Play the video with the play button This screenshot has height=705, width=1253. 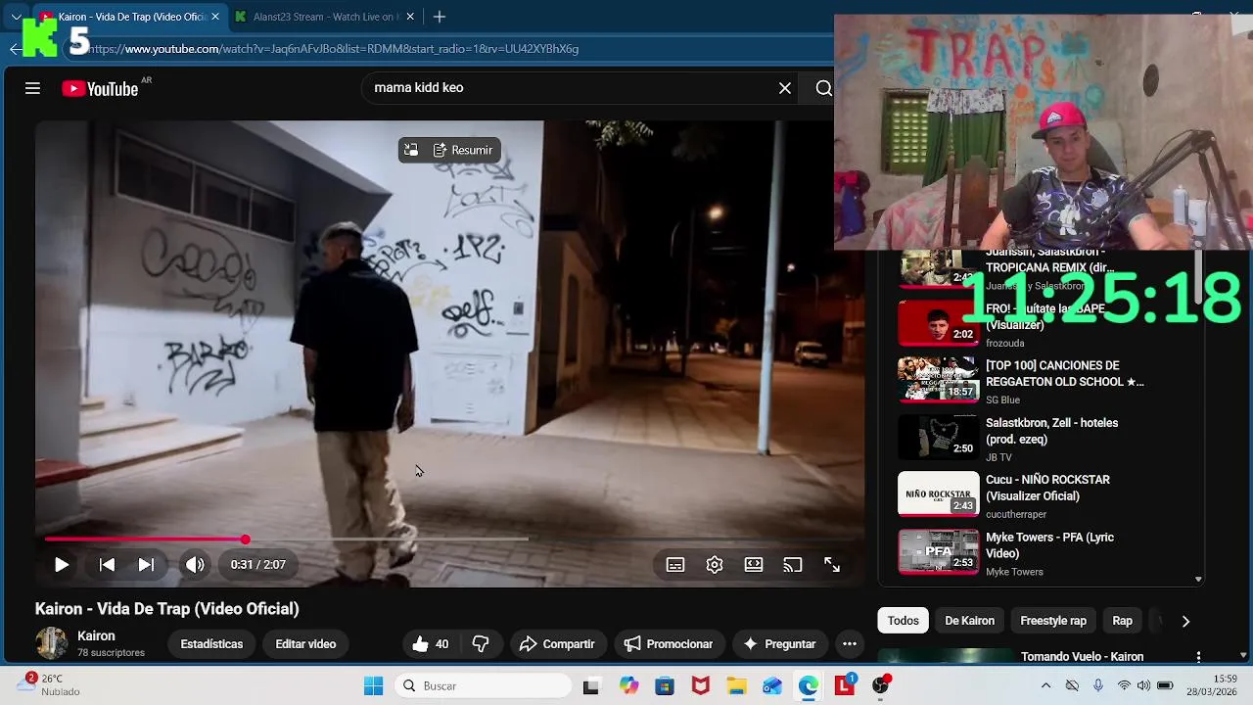pyautogui.click(x=61, y=565)
